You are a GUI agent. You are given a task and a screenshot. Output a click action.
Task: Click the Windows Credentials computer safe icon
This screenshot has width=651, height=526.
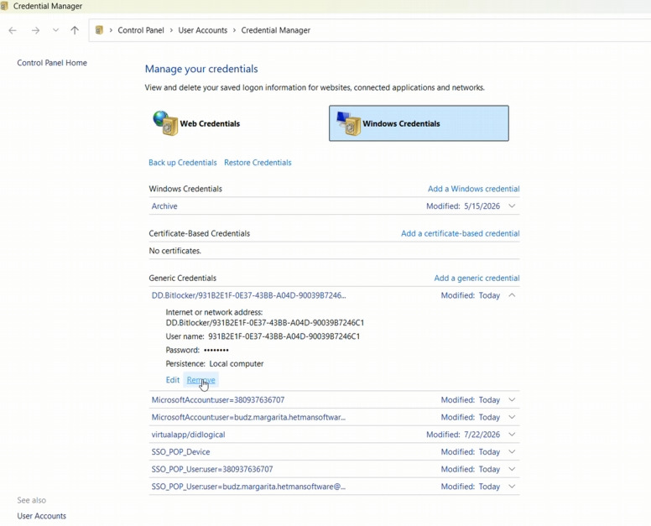(348, 123)
